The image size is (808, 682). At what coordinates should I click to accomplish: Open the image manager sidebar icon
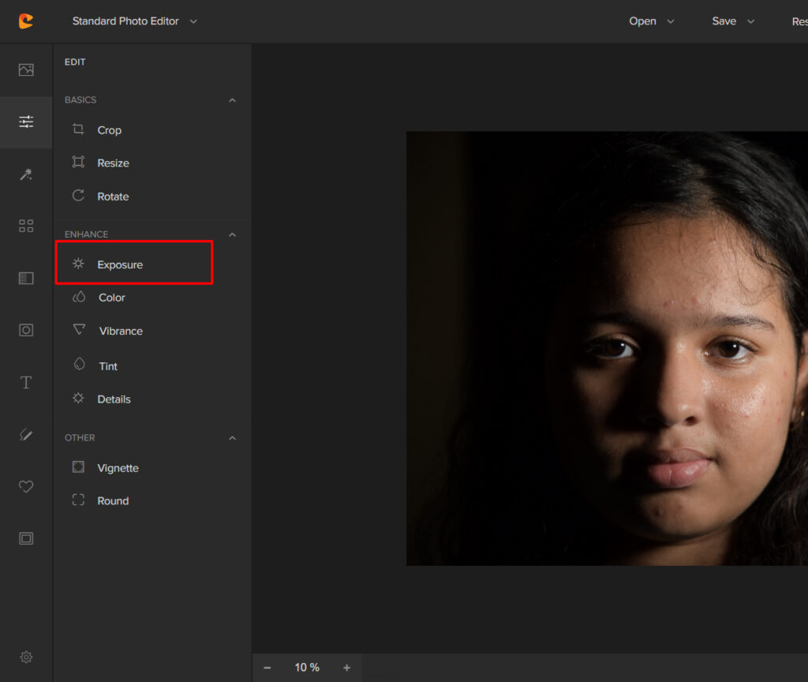tap(26, 69)
